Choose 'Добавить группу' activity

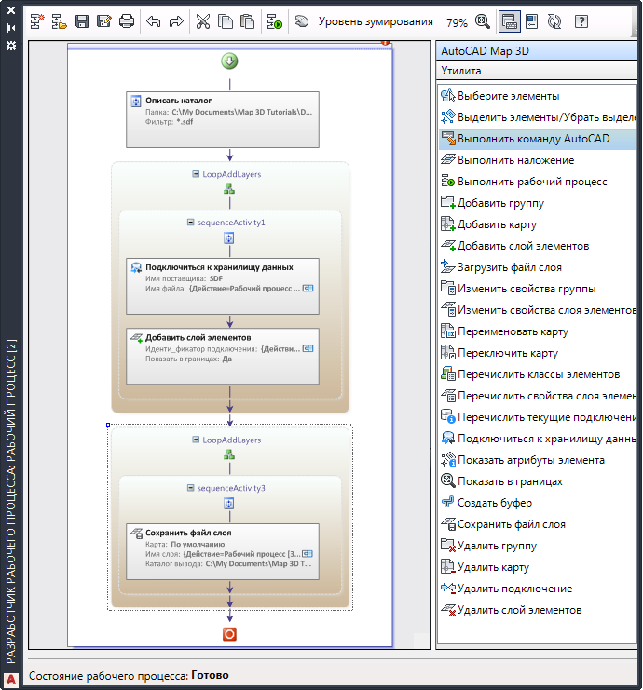coord(538,203)
